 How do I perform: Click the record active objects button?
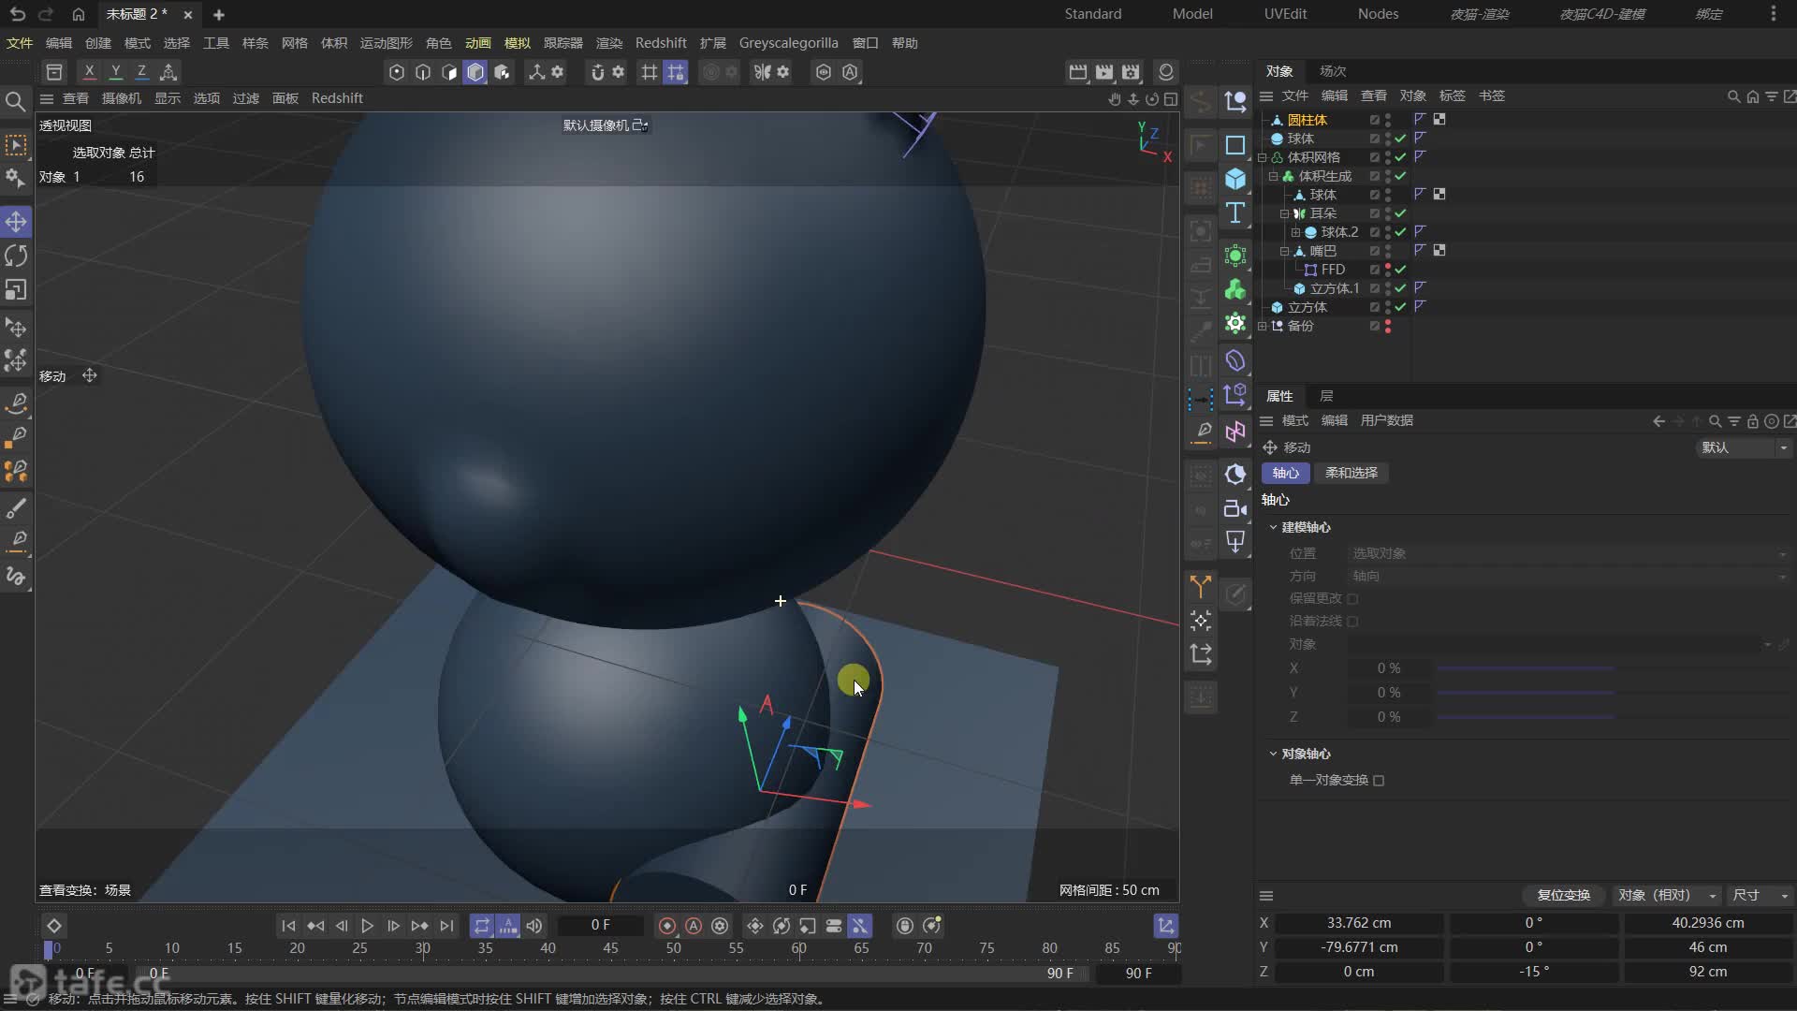tap(667, 926)
